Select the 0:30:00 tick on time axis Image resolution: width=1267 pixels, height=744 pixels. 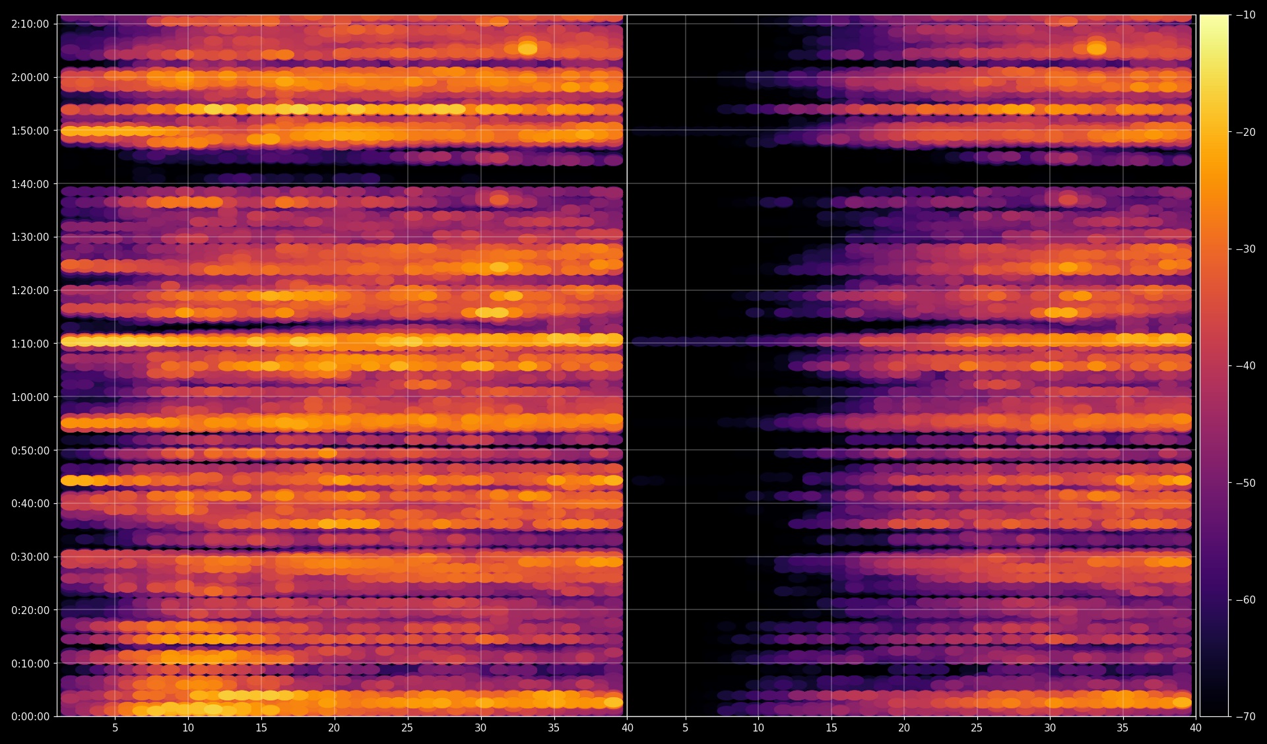[30, 557]
